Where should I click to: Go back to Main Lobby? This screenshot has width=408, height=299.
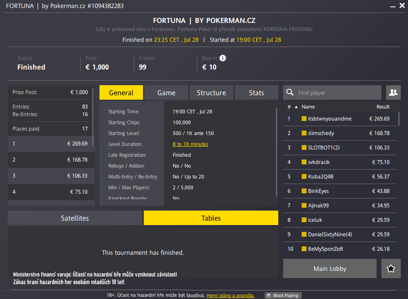pos(330,268)
